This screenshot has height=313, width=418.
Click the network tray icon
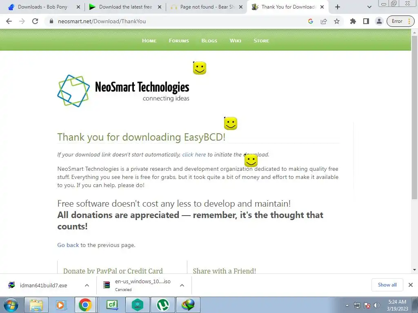tap(357, 305)
